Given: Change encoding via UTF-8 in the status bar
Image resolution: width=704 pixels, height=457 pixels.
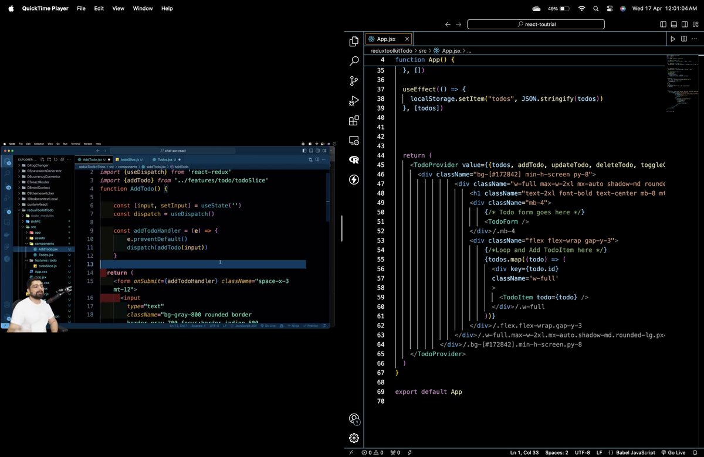Looking at the screenshot, I should click(x=583, y=452).
